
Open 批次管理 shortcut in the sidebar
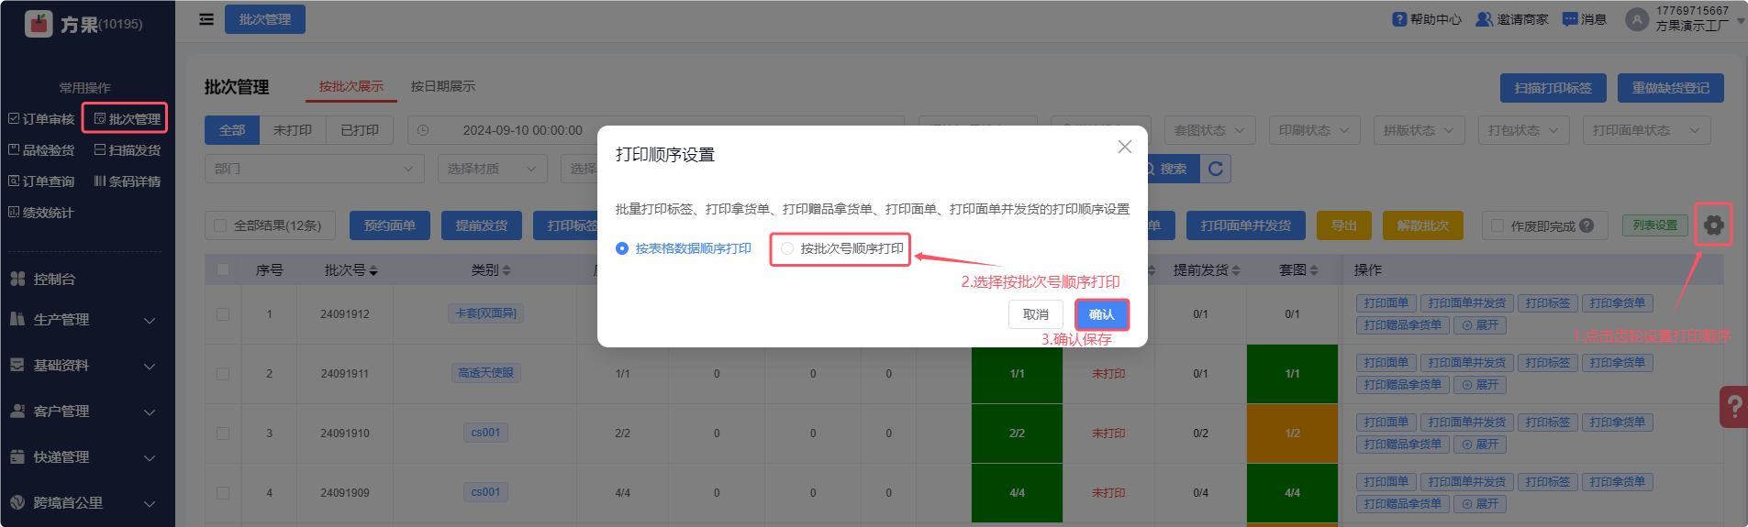[126, 118]
